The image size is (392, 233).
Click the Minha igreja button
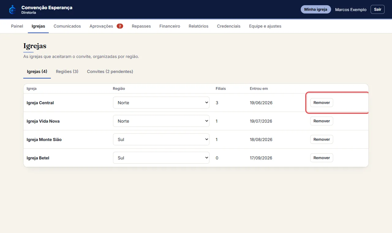point(316,10)
